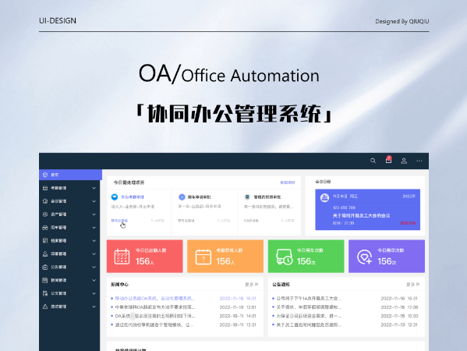Expand the 用车管理 chevron
This screenshot has width=467, height=351.
(94, 228)
